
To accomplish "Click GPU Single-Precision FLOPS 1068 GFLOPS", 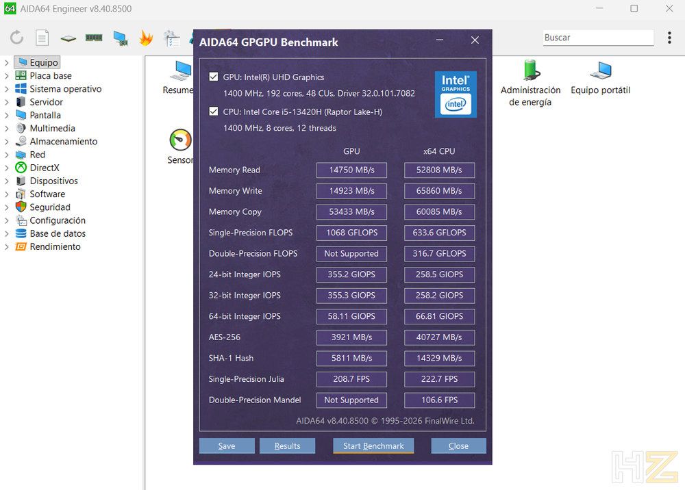I will [x=351, y=233].
